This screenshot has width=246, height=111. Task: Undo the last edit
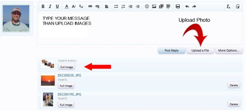tap(187, 6)
